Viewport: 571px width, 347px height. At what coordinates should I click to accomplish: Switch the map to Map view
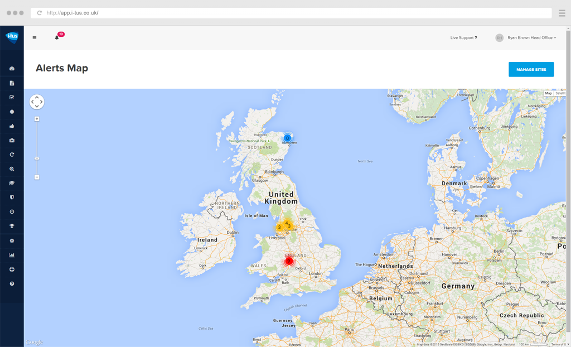coord(548,93)
